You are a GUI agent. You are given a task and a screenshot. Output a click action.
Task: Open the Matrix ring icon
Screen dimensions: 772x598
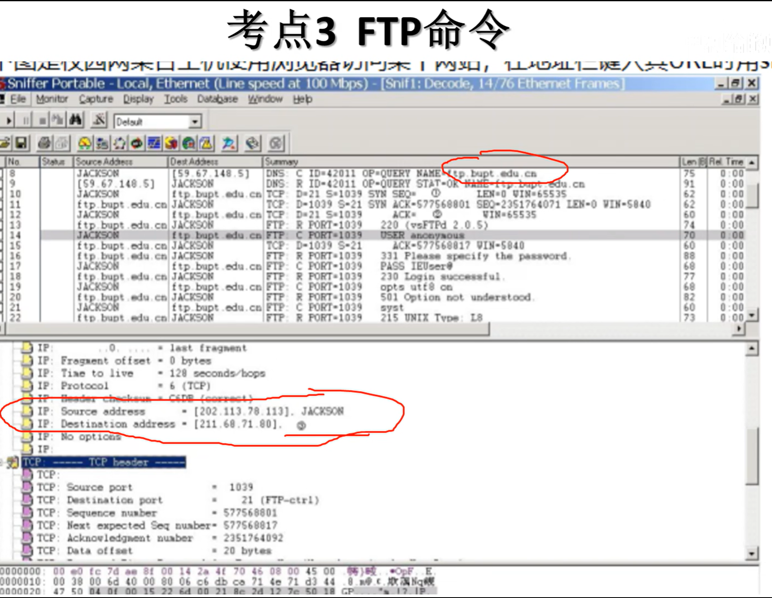click(120, 144)
